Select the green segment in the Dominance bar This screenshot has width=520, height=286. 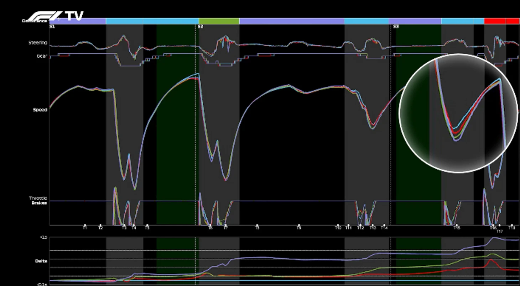click(x=219, y=21)
